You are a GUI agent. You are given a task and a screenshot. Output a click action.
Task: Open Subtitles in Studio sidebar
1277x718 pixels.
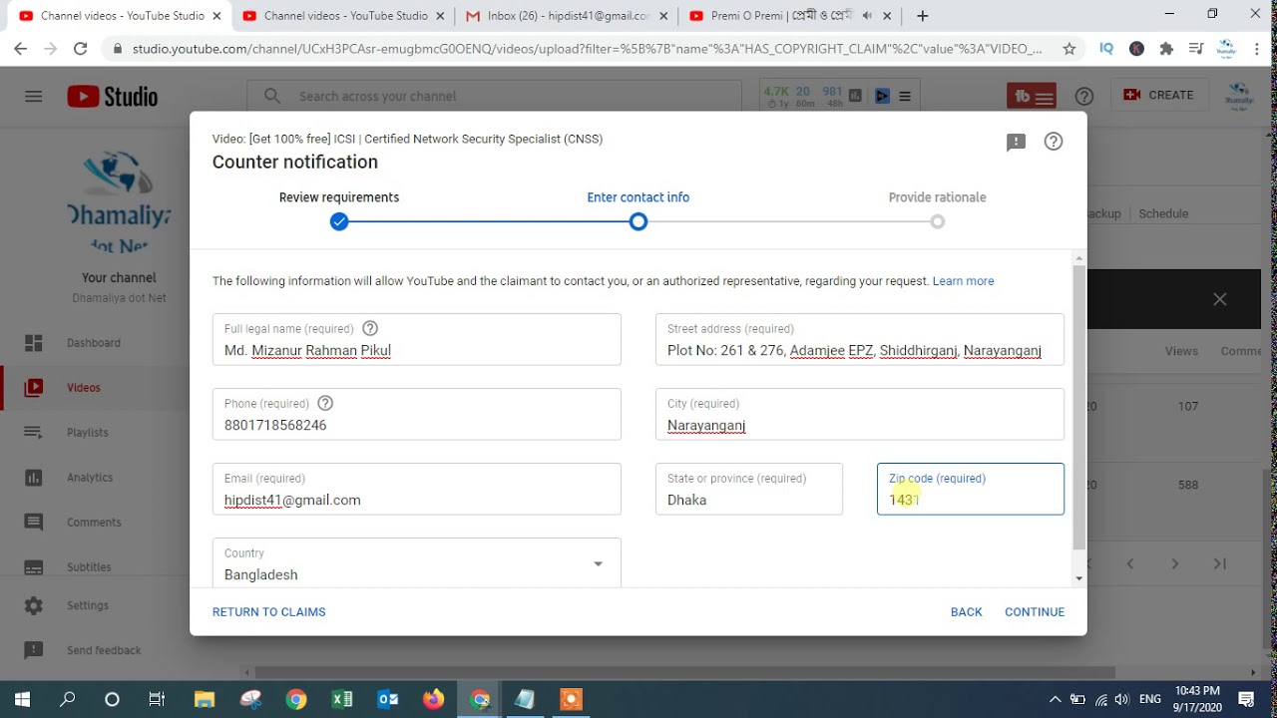95,566
